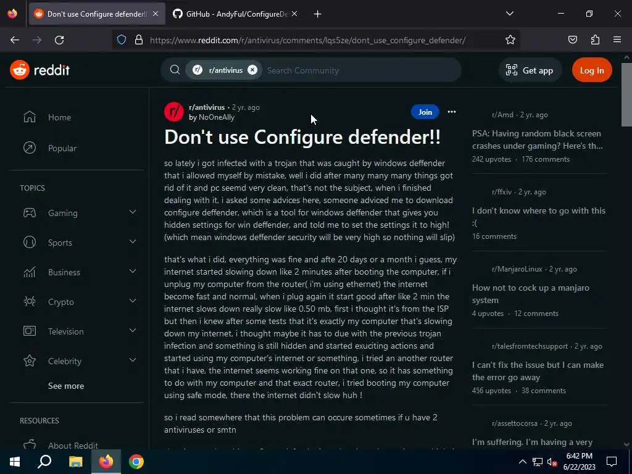Click the Log In button
This screenshot has height=474, width=632.
click(592, 70)
